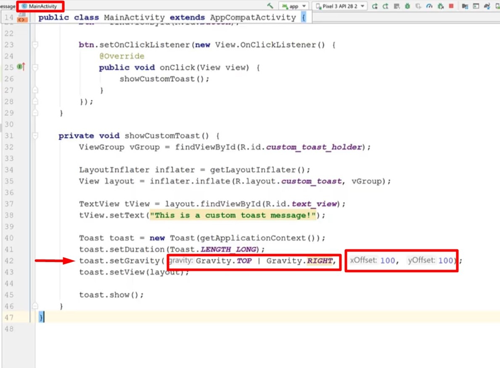Stop the running app via the red square

[x=451, y=6]
